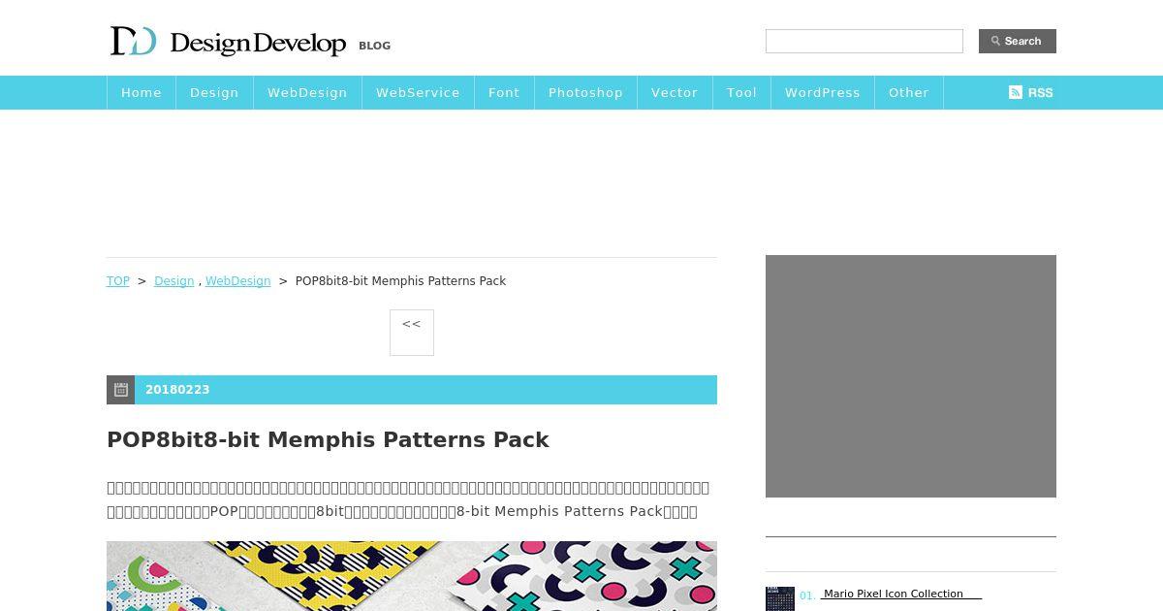Click inside the search text field
This screenshot has width=1163, height=611.
point(864,41)
